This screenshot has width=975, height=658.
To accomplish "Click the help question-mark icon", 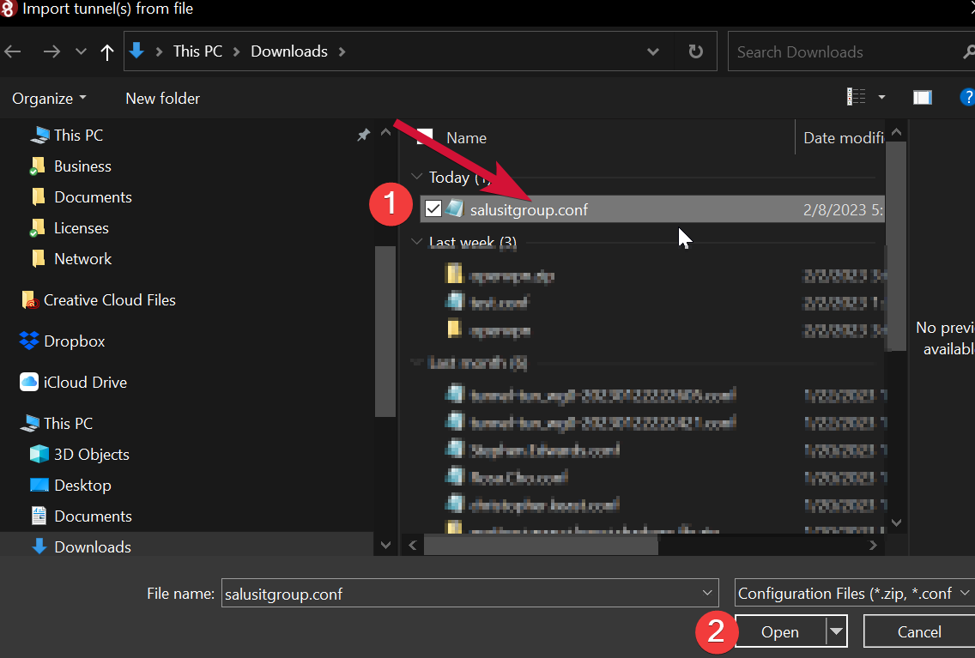I will 968,97.
